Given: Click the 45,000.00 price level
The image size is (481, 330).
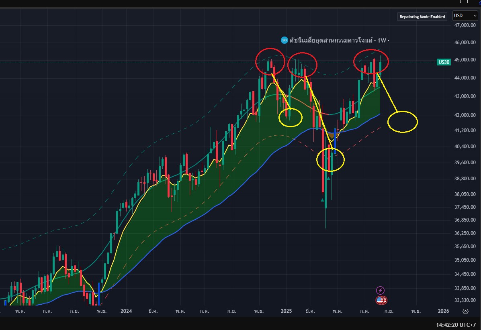Looking at the screenshot, I should pos(465,60).
